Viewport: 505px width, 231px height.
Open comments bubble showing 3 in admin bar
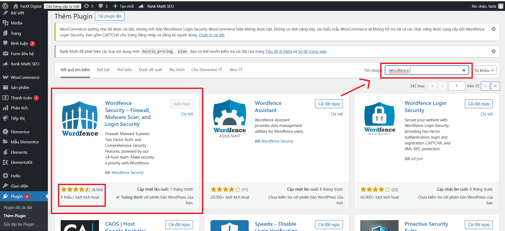pyautogui.click(x=103, y=6)
